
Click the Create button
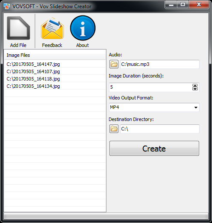[x=154, y=148]
